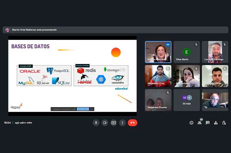Image resolution: width=231 pixels, height=153 pixels.
Task: Click the muted mic icon on Luciano Sanchez
Action: pyautogui.click(x=225, y=44)
